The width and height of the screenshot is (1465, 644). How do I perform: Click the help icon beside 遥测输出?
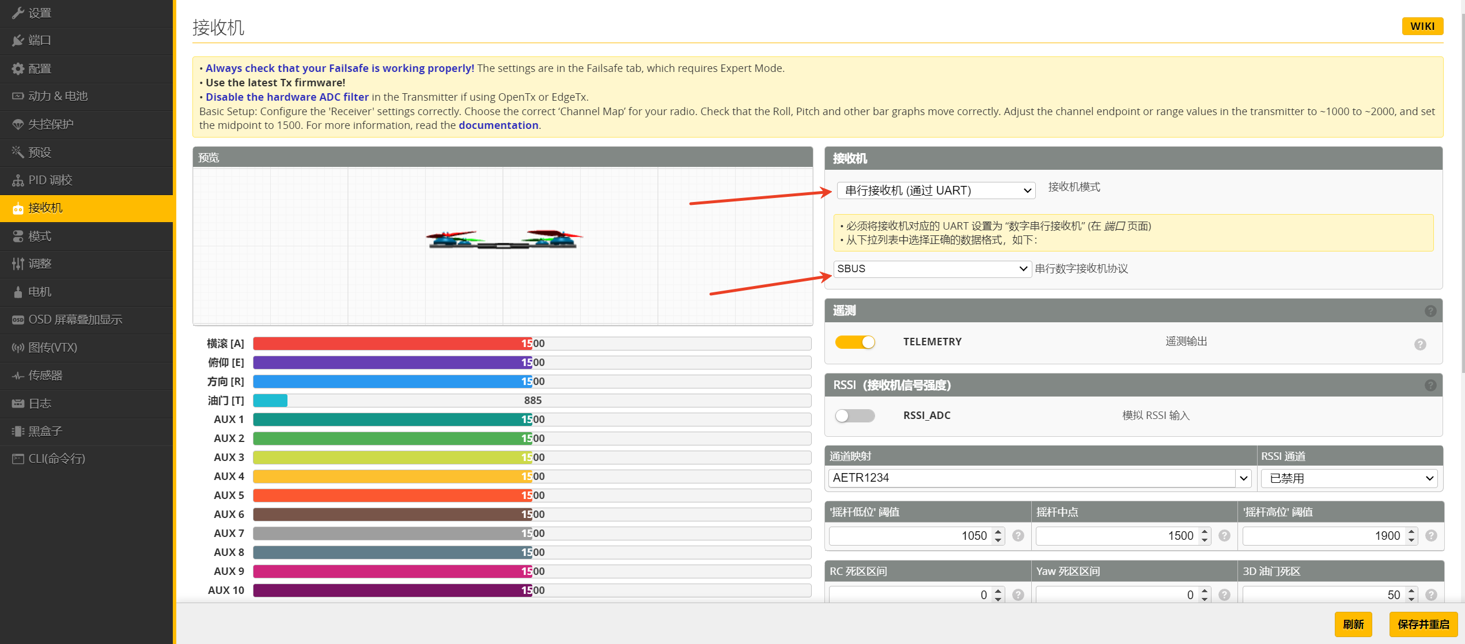pyautogui.click(x=1420, y=344)
